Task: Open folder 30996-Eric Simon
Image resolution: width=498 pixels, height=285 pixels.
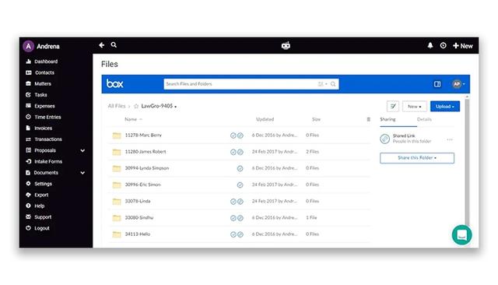Action: point(142,185)
